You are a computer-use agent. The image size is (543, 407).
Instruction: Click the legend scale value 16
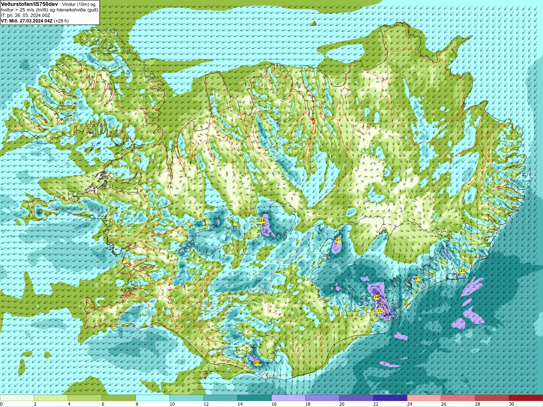coord(274,404)
